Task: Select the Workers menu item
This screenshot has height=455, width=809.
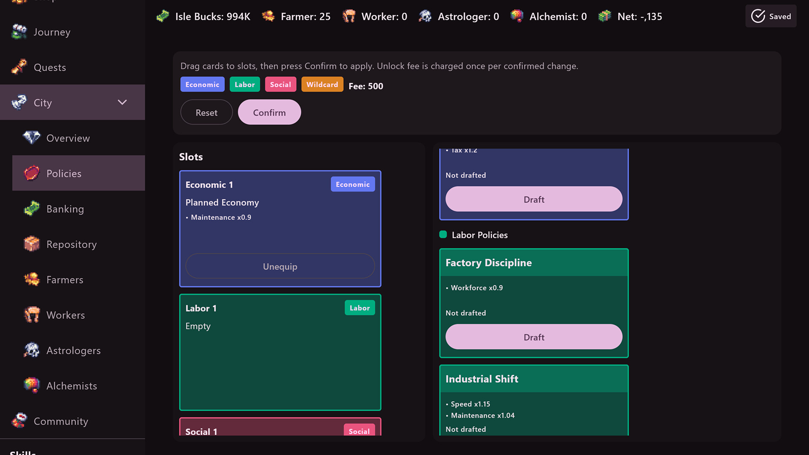Action: point(66,315)
